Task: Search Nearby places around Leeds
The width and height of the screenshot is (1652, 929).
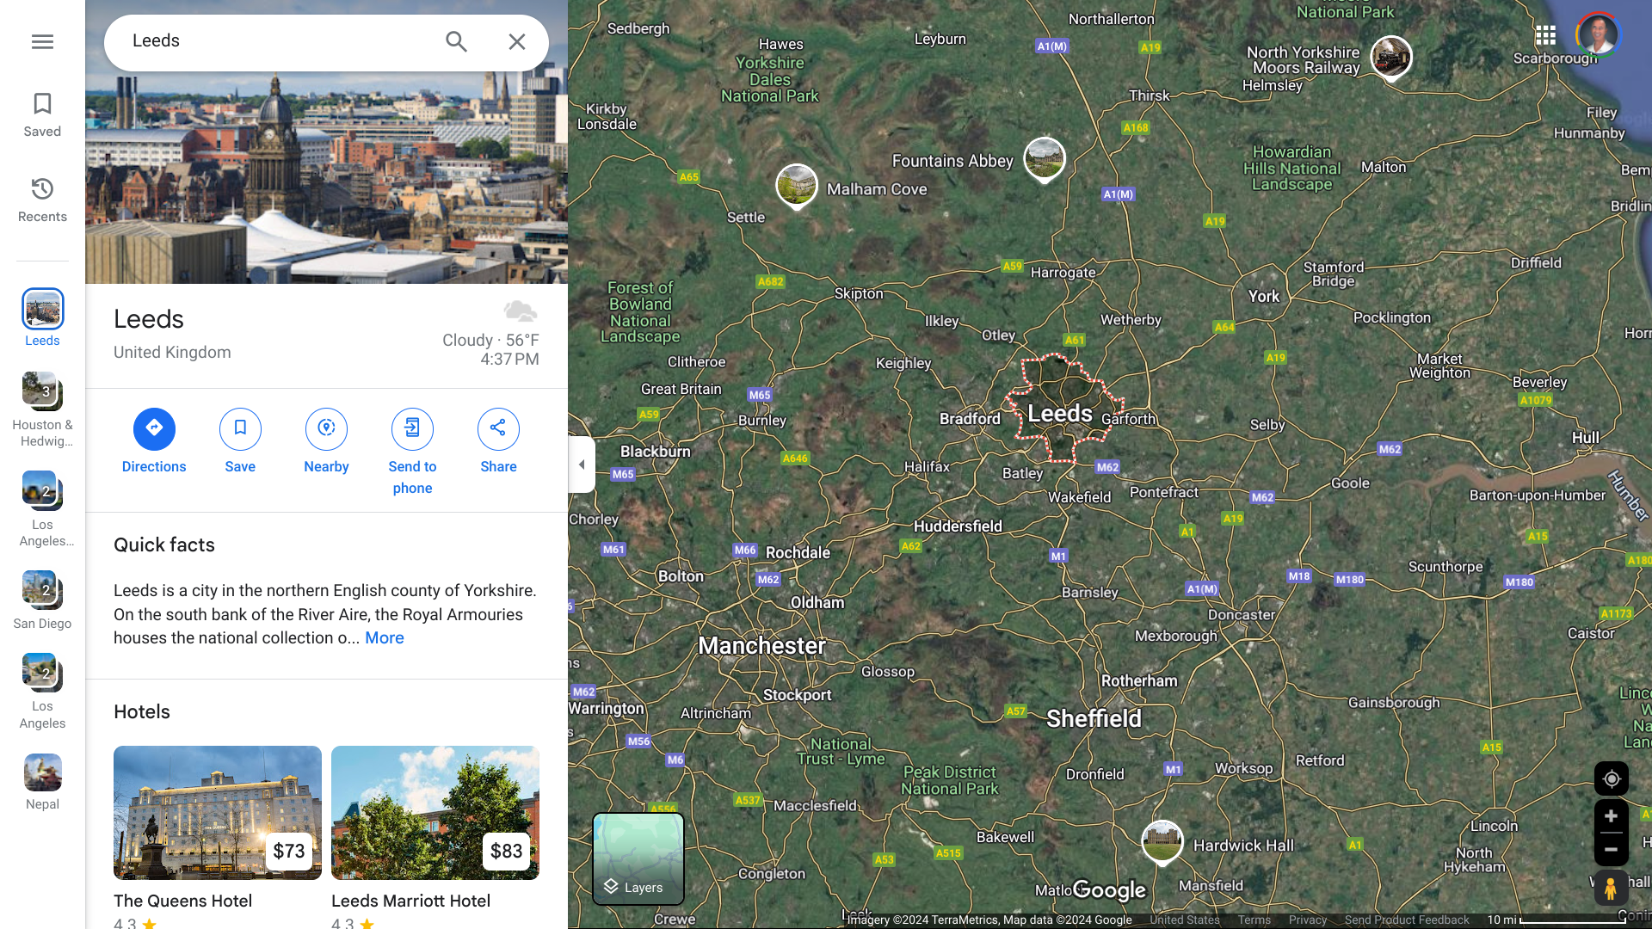Action: pos(326,441)
